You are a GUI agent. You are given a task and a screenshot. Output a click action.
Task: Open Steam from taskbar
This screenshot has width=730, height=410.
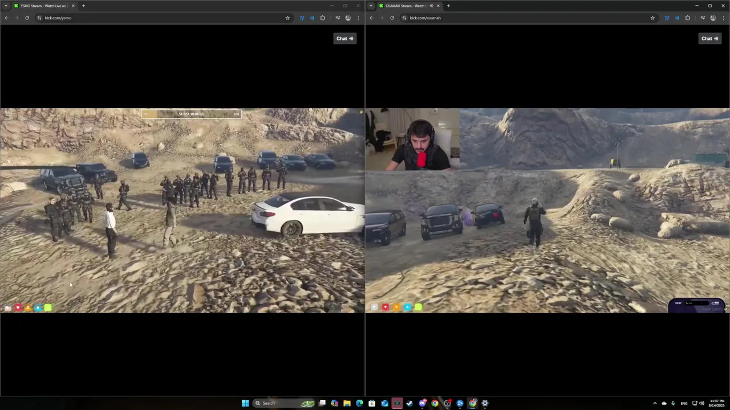409,403
